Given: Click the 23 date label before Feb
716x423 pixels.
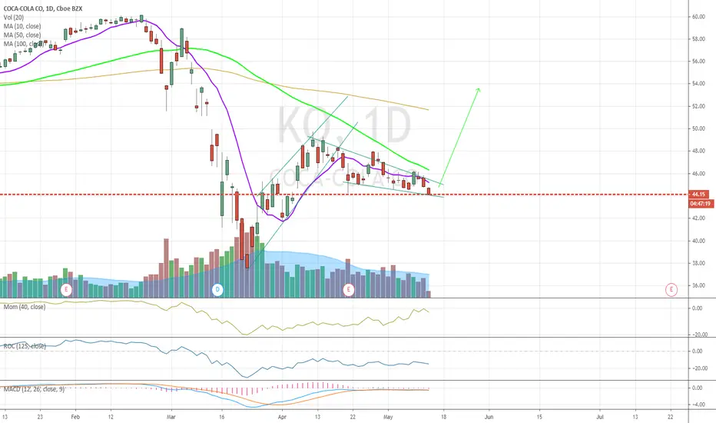Looking at the screenshot, I should pyautogui.click(x=40, y=417).
